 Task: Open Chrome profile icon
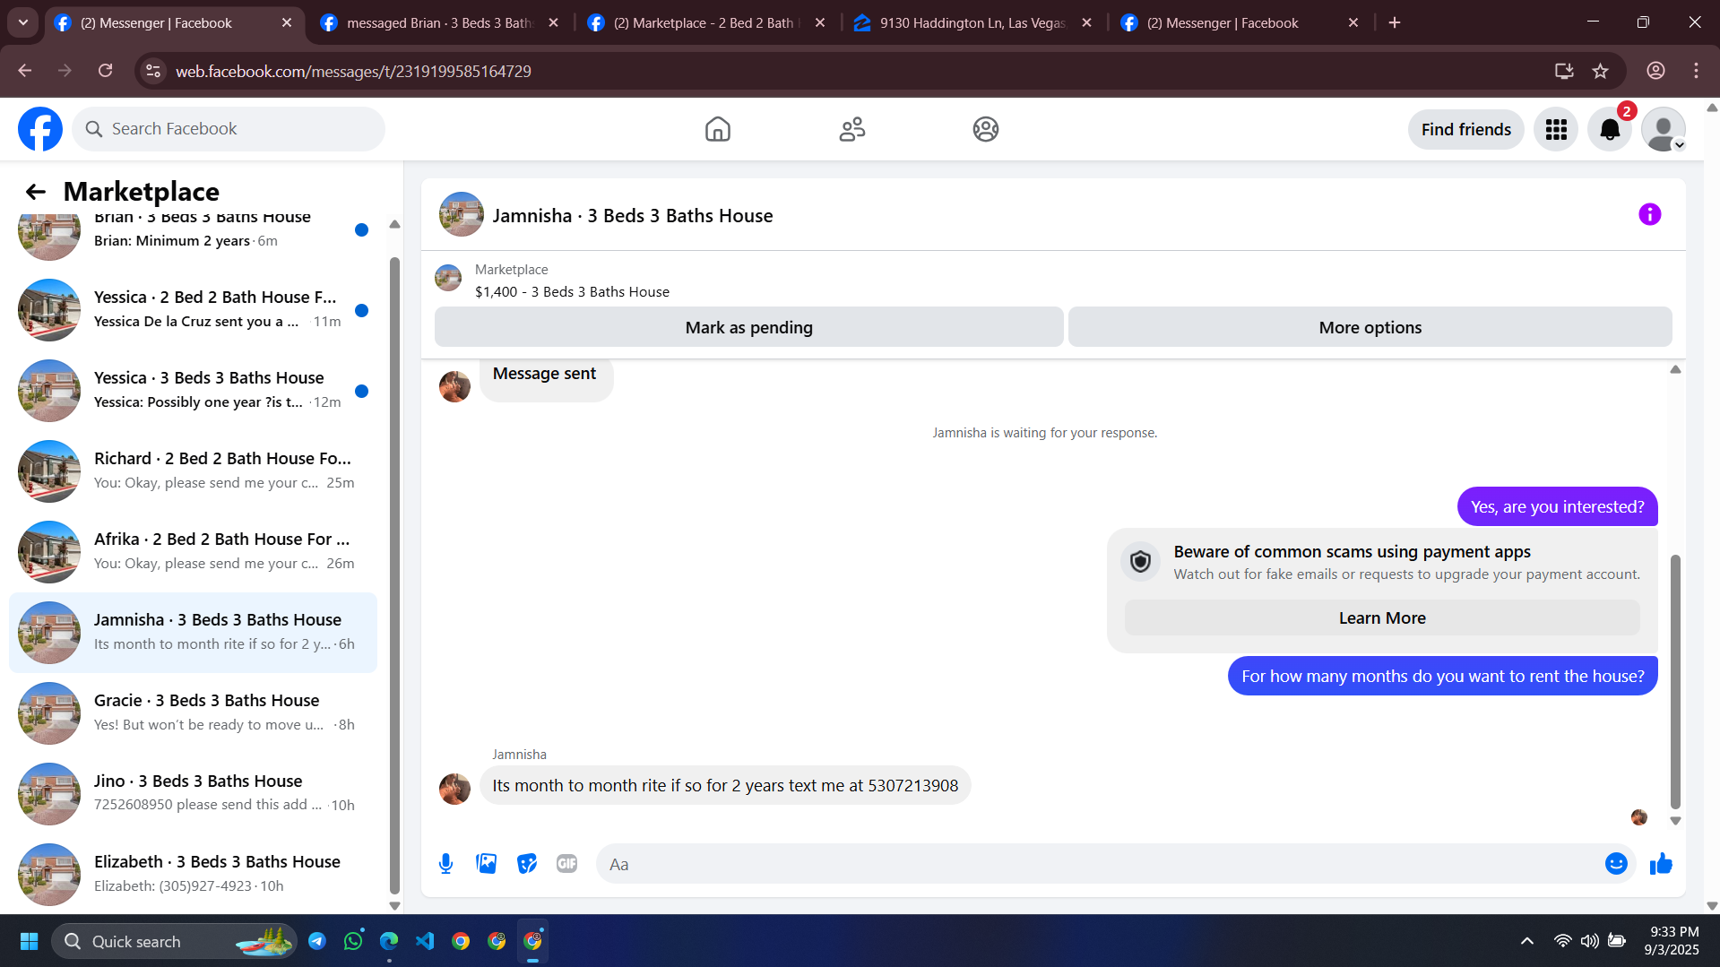coord(1655,71)
